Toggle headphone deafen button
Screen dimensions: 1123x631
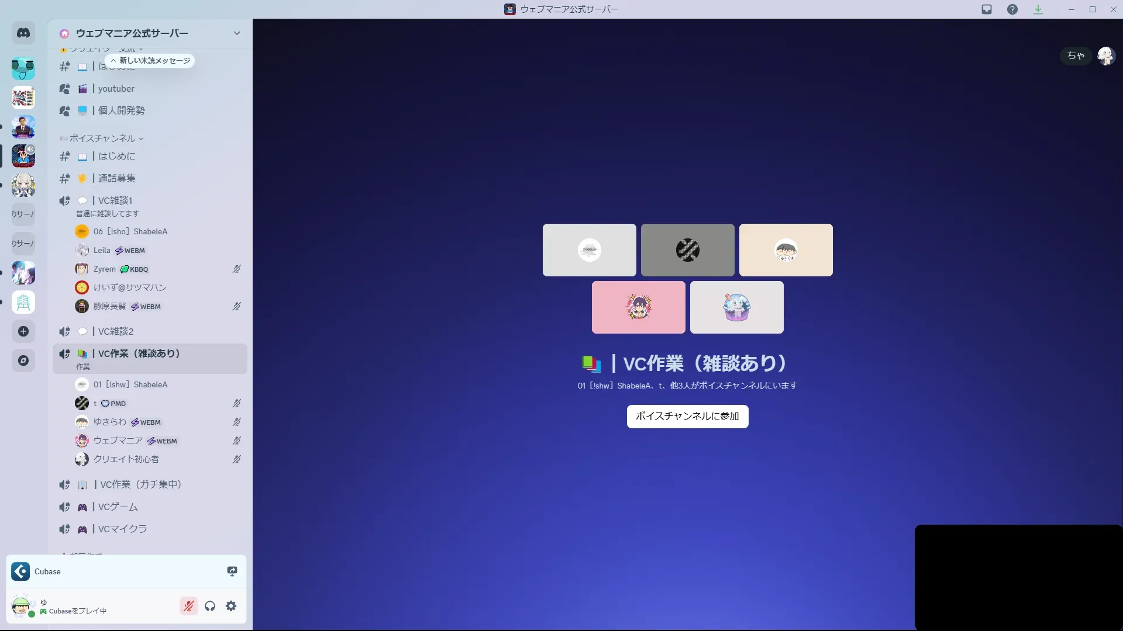coord(210,606)
